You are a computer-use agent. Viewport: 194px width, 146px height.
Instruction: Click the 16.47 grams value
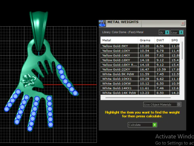pos(145,69)
